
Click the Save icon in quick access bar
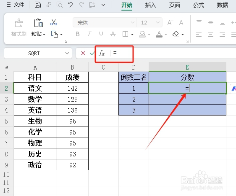[38, 5]
